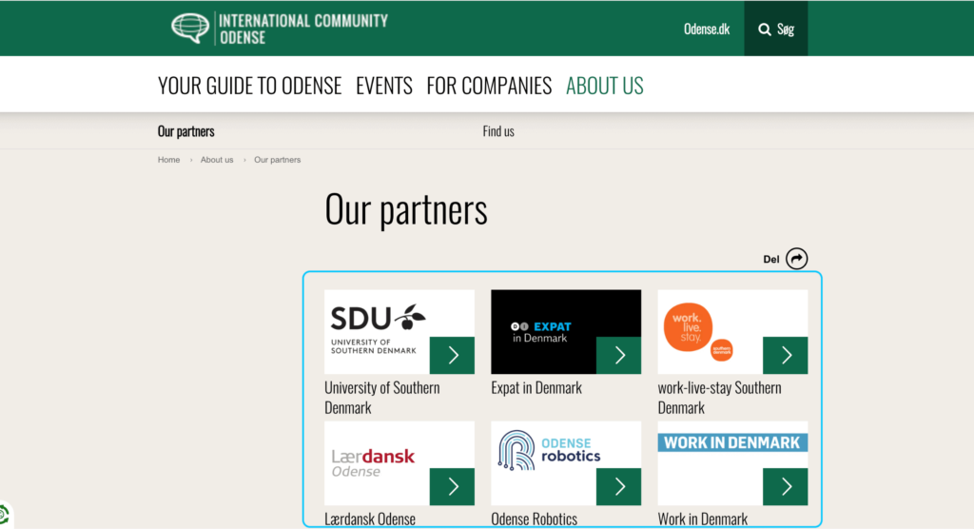The image size is (974, 529).
Task: Open the Odense Robotics title link
Action: pos(534,519)
